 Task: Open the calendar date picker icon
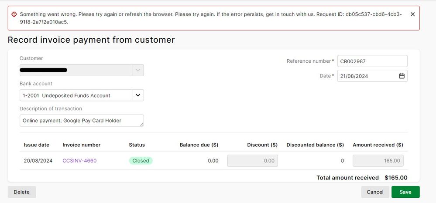[x=402, y=76]
